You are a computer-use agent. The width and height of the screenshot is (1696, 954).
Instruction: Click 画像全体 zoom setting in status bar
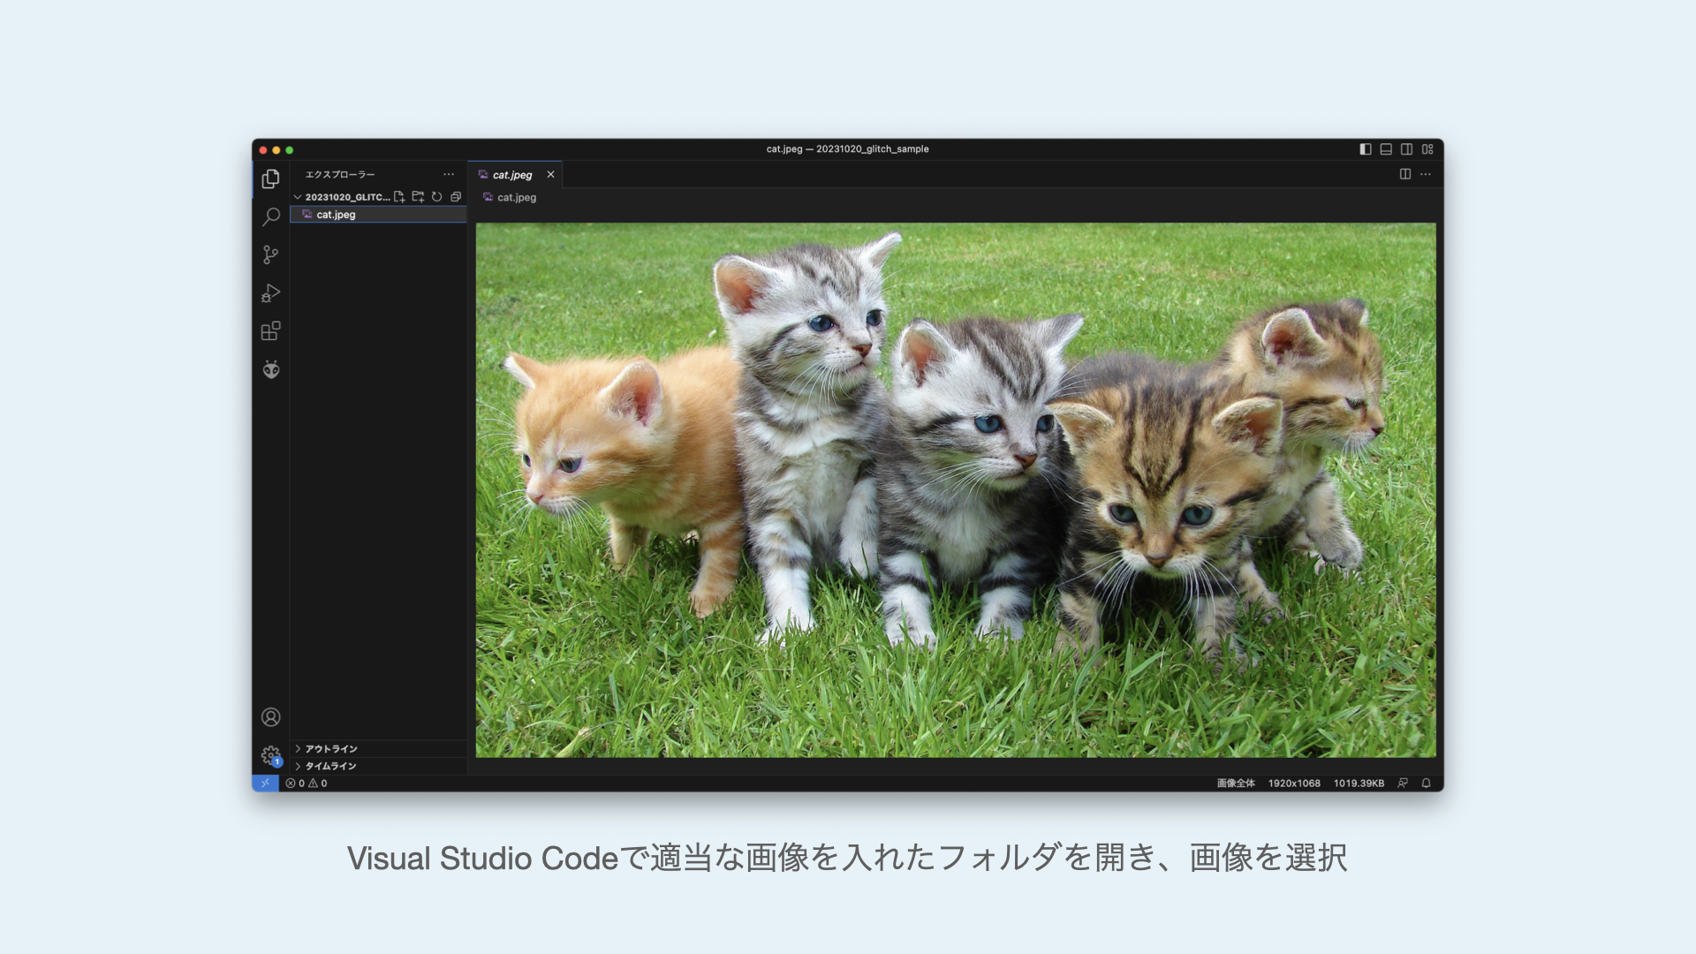1235,784
